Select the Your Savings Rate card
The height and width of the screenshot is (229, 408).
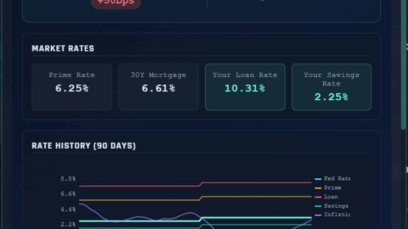(331, 87)
